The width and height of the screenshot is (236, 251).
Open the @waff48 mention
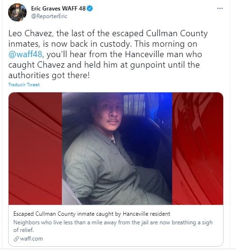tap(25, 54)
